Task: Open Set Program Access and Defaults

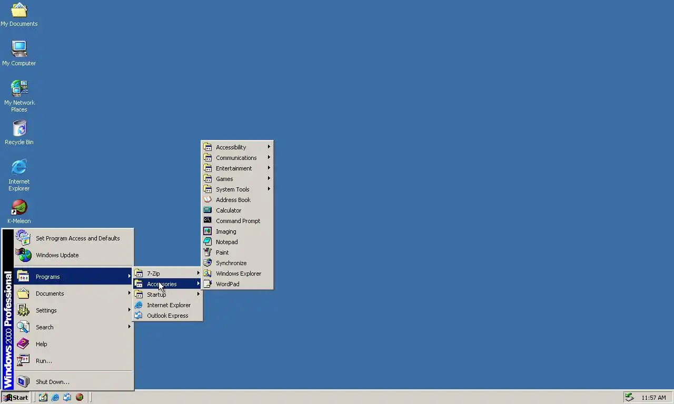Action: pos(74,238)
